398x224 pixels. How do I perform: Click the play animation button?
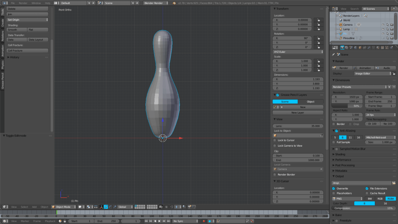[159, 221]
